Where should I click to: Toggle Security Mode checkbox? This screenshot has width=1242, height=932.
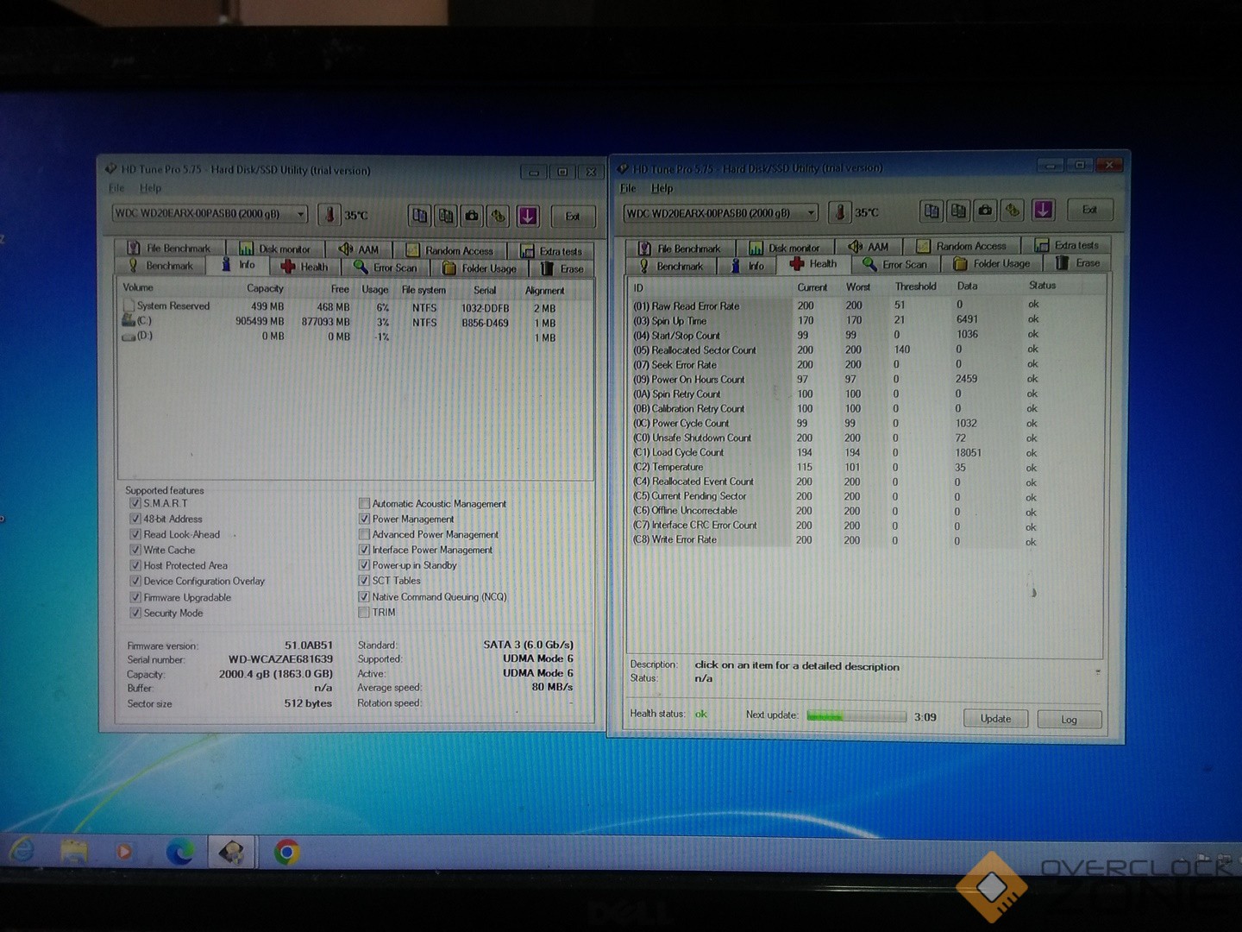(x=135, y=613)
